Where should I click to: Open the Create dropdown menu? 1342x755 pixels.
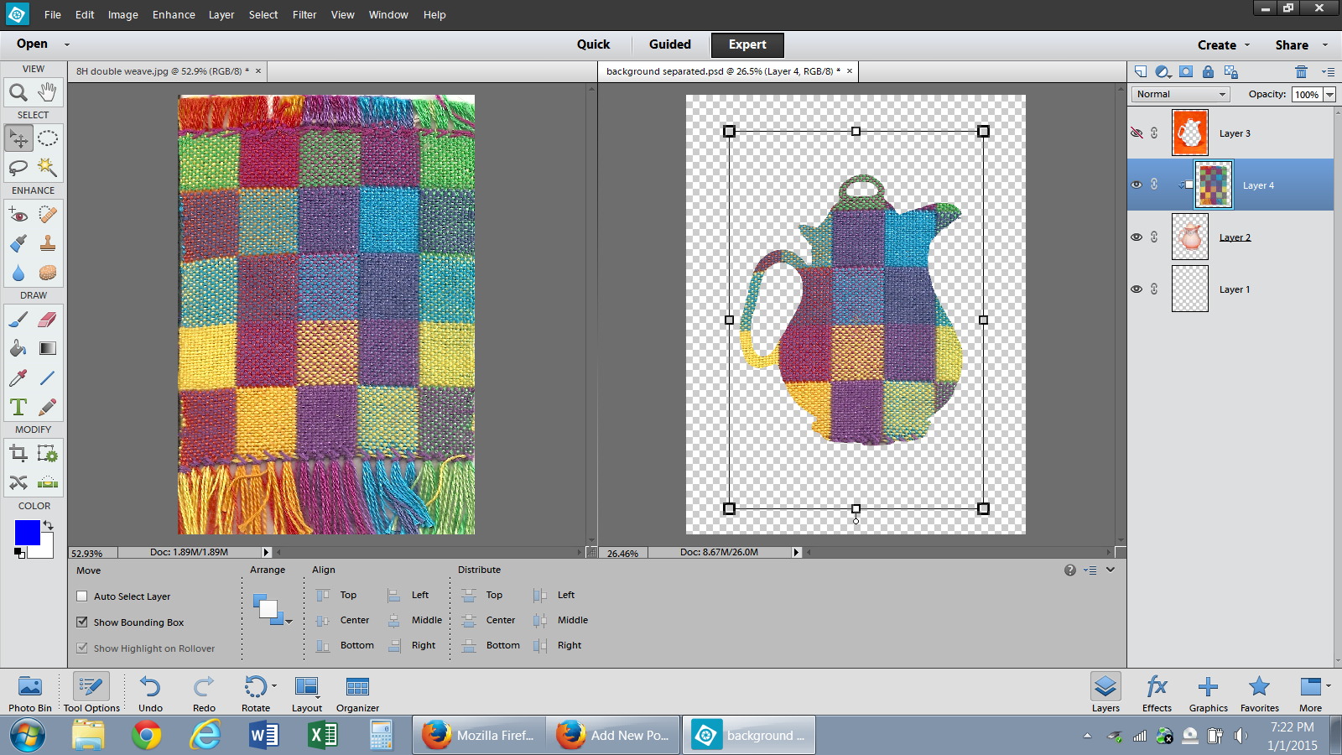pyautogui.click(x=1223, y=45)
